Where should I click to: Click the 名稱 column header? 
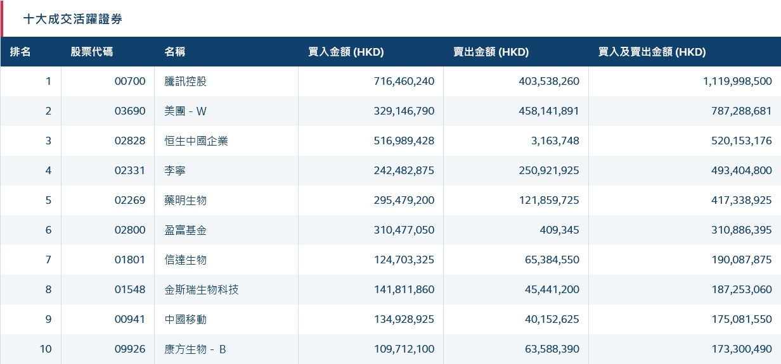175,52
